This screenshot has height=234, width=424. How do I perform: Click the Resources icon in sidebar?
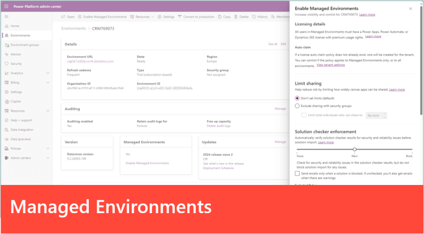[7, 111]
